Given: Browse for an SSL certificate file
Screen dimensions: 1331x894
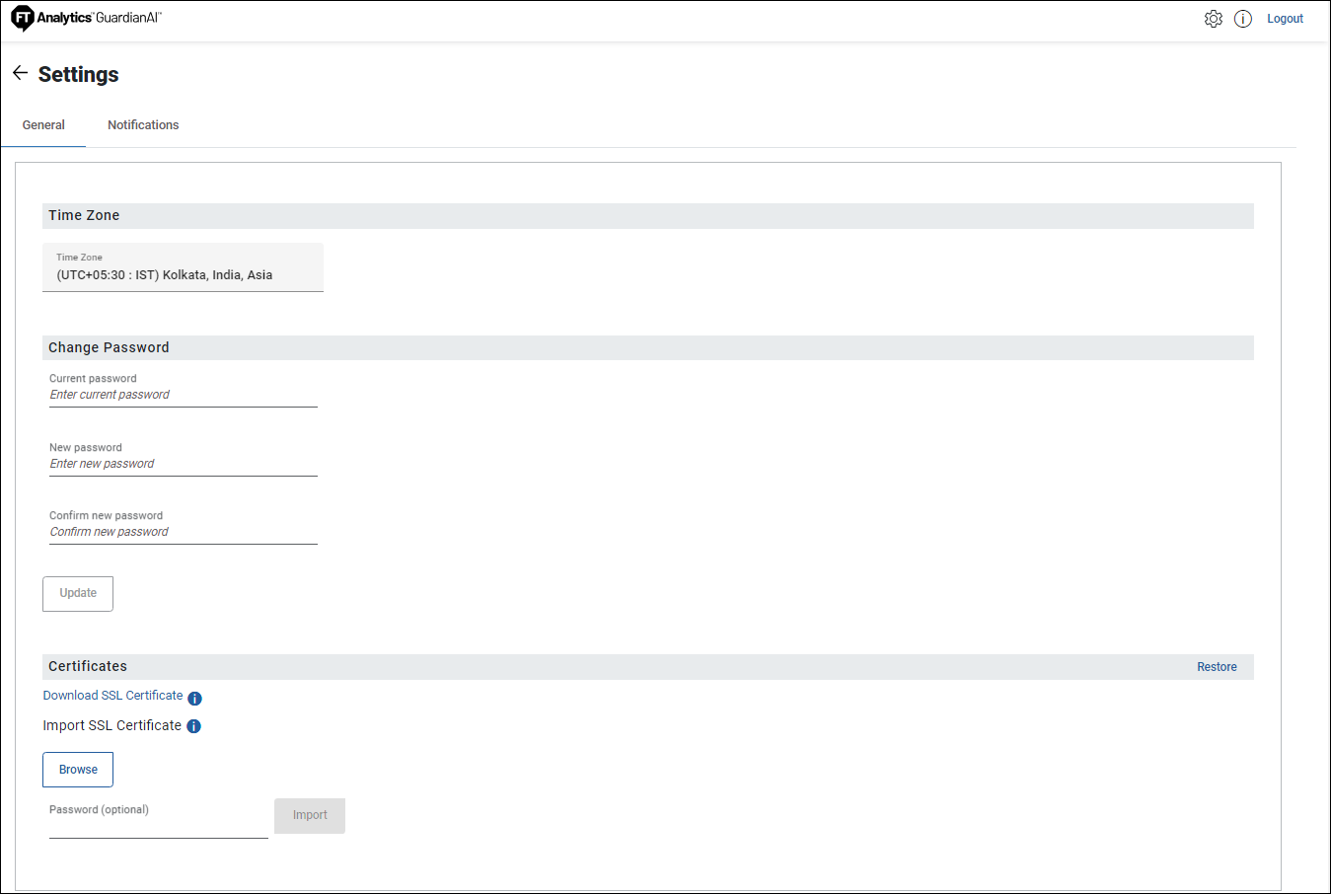Looking at the screenshot, I should pyautogui.click(x=78, y=770).
